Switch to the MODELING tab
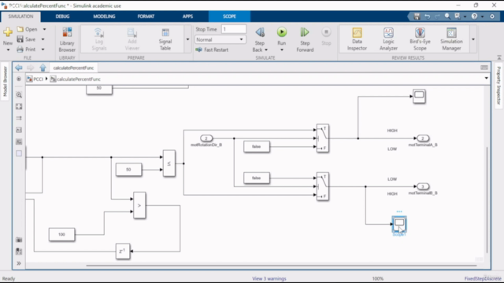Screen dimensions: 504x283 (104, 17)
